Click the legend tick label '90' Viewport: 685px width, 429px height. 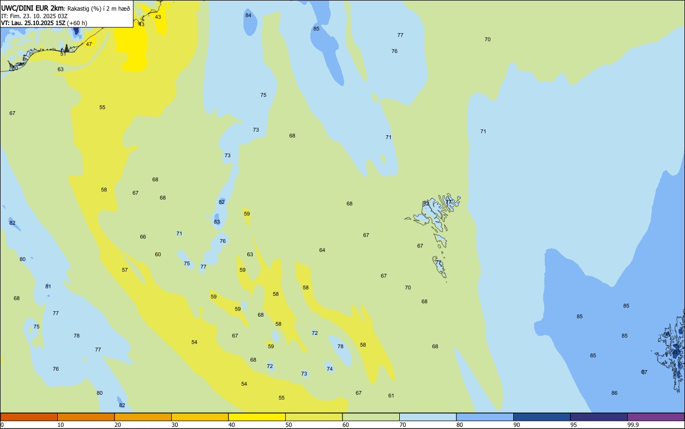(516, 425)
